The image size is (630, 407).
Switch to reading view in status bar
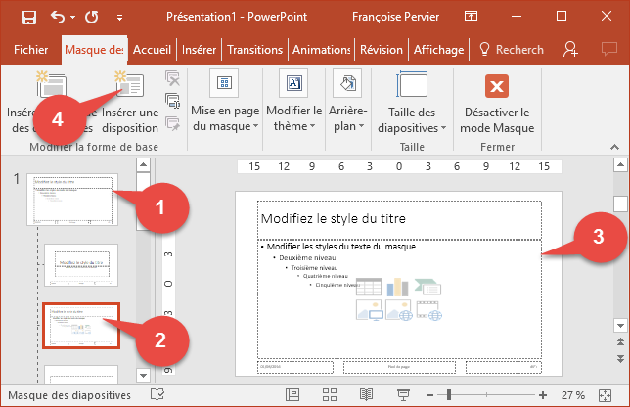pyautogui.click(x=366, y=394)
